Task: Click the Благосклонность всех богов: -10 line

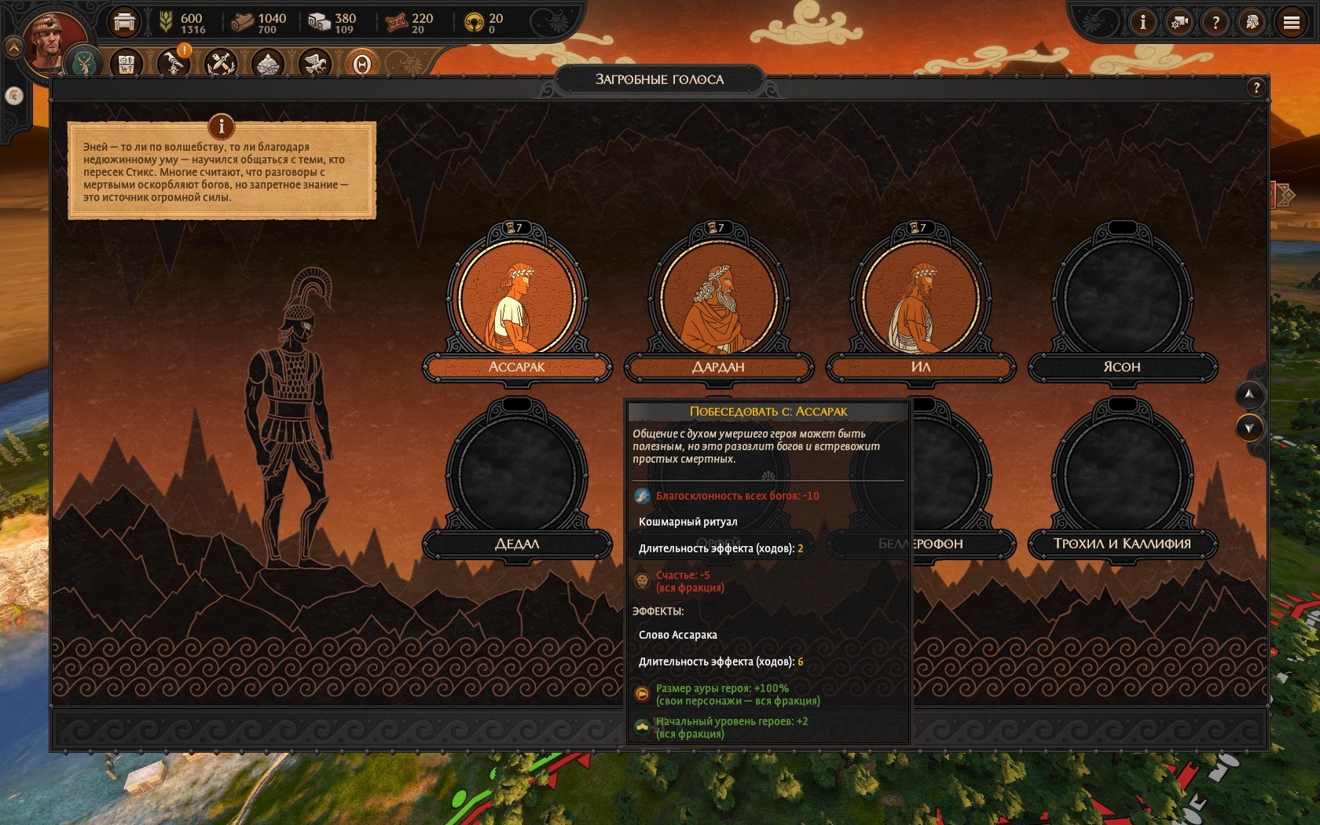Action: click(728, 496)
